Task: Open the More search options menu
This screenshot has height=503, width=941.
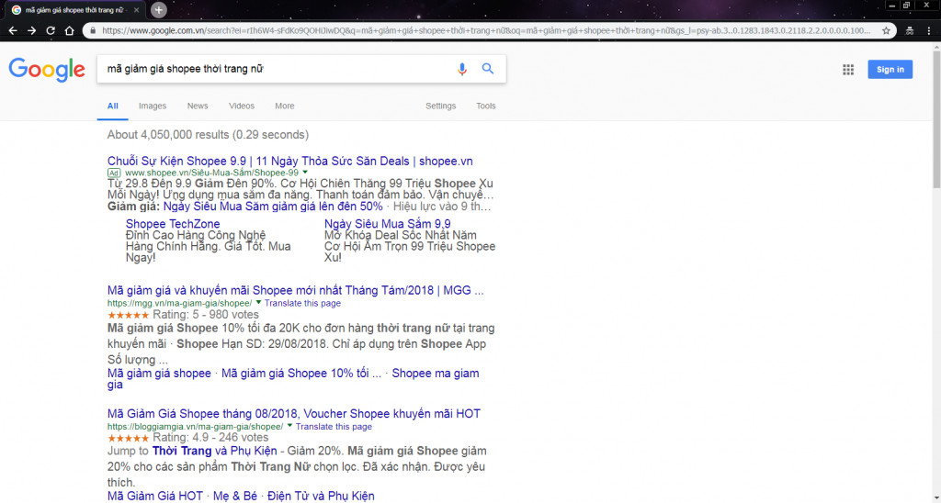Action: tap(285, 106)
